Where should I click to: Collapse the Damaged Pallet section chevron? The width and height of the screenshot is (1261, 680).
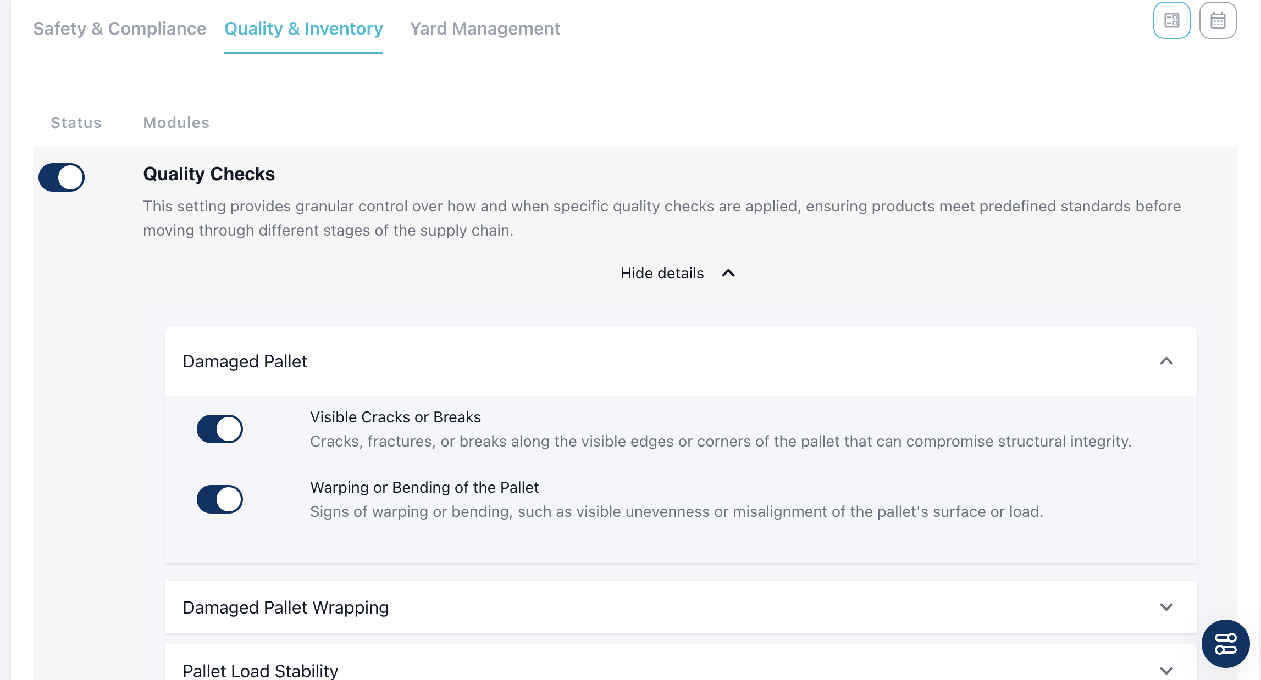coord(1166,361)
